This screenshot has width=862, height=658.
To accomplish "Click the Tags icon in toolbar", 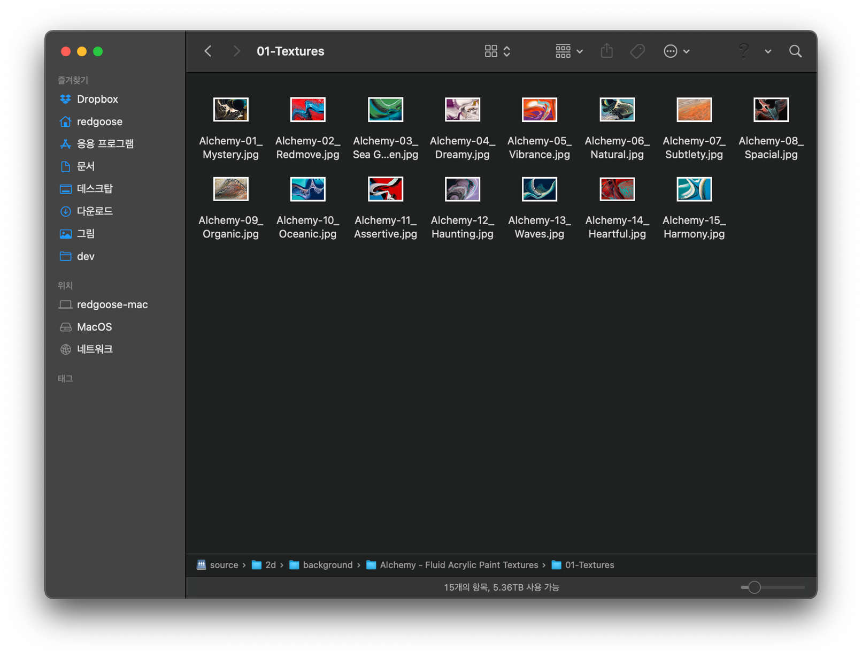I will 637,51.
